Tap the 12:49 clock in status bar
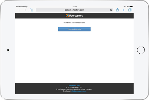 point(74,7)
